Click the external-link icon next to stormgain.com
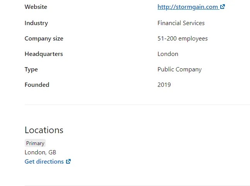Viewport: 250px width, 186px height. click(x=223, y=7)
